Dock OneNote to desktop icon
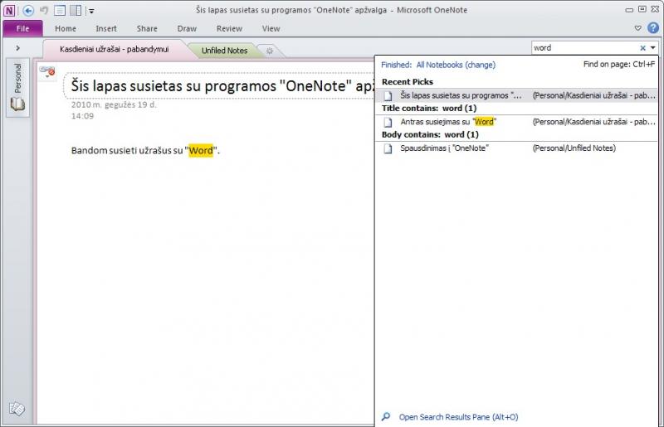The width and height of the screenshot is (664, 427). pos(76,10)
